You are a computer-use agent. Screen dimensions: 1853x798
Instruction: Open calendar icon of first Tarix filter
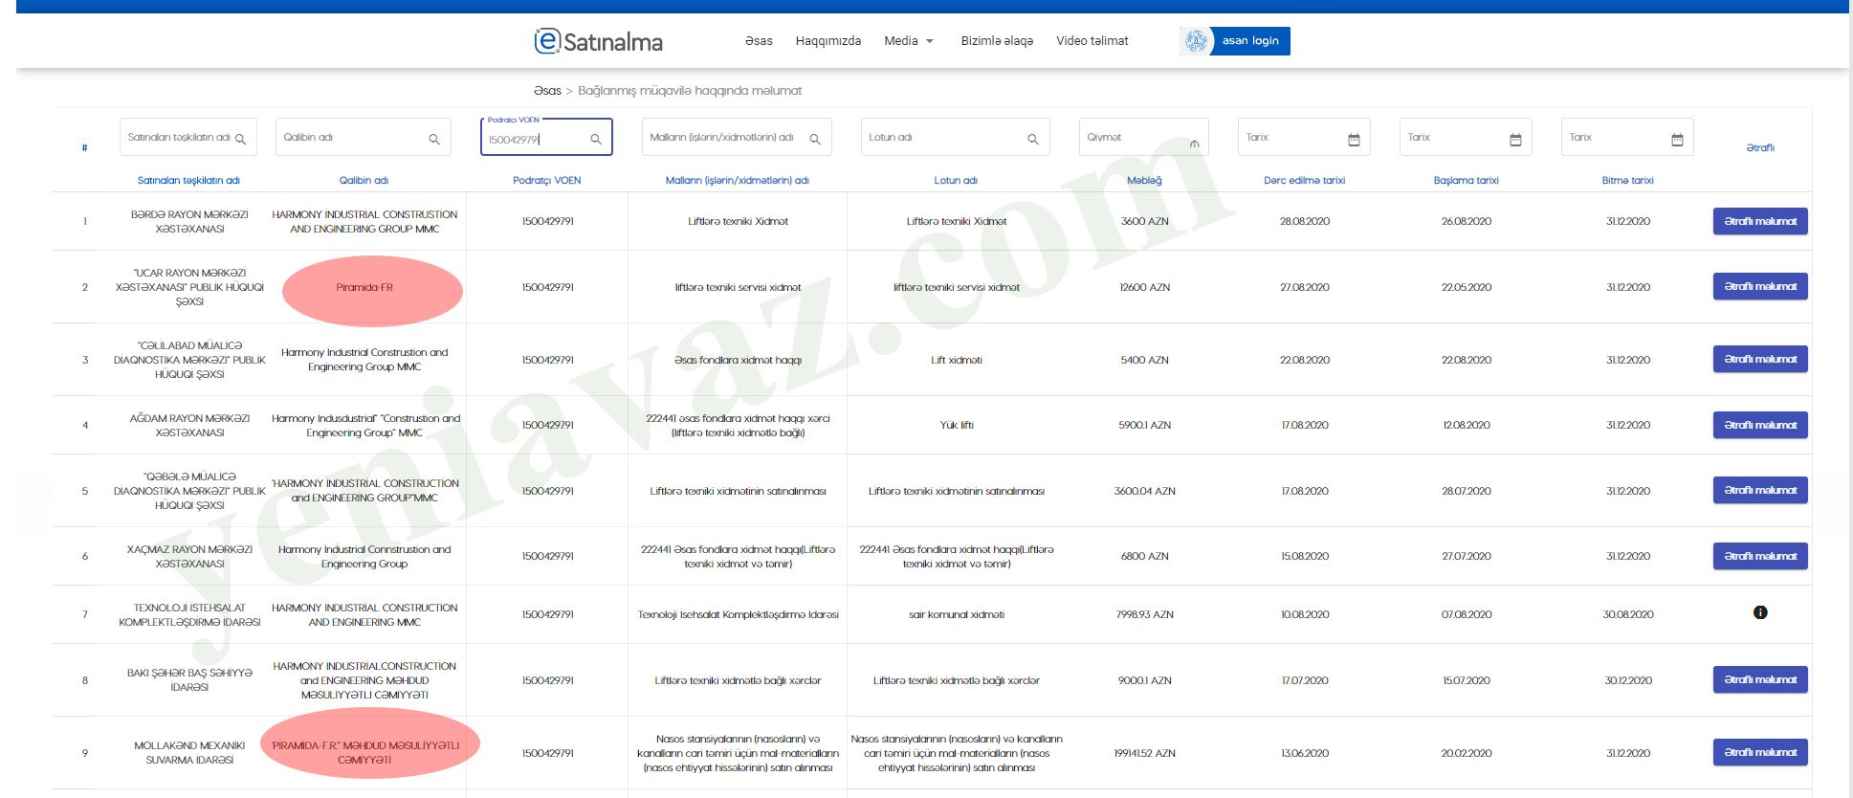pos(1354,140)
